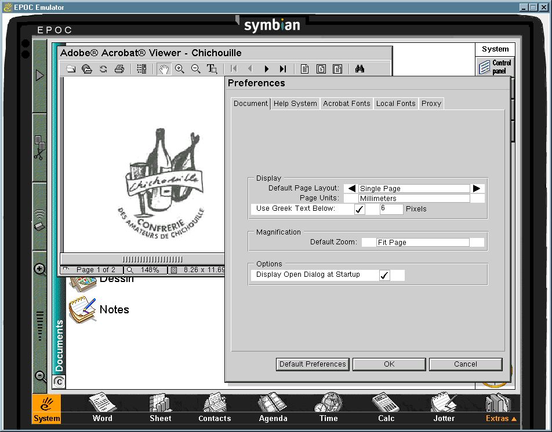Open the Local Fonts tab
Screen dimensions: 552x432
coord(396,103)
